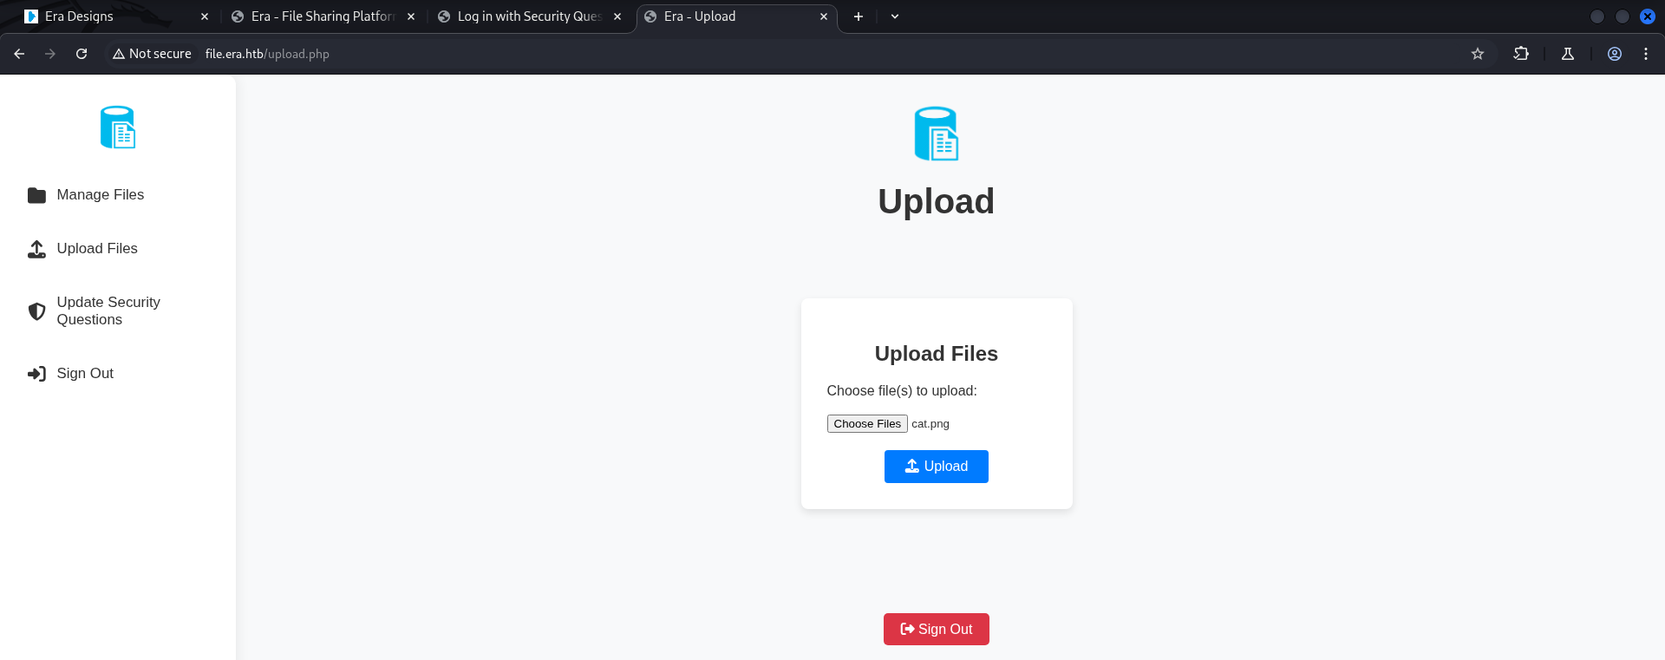Open the browser extensions puzzle icon
1665x660 pixels.
1521,54
